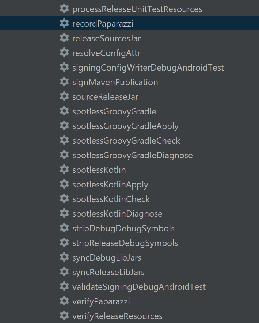The height and width of the screenshot is (323, 259).
Task: Click the gear icon for spotlessKotlin
Action: tap(64, 170)
